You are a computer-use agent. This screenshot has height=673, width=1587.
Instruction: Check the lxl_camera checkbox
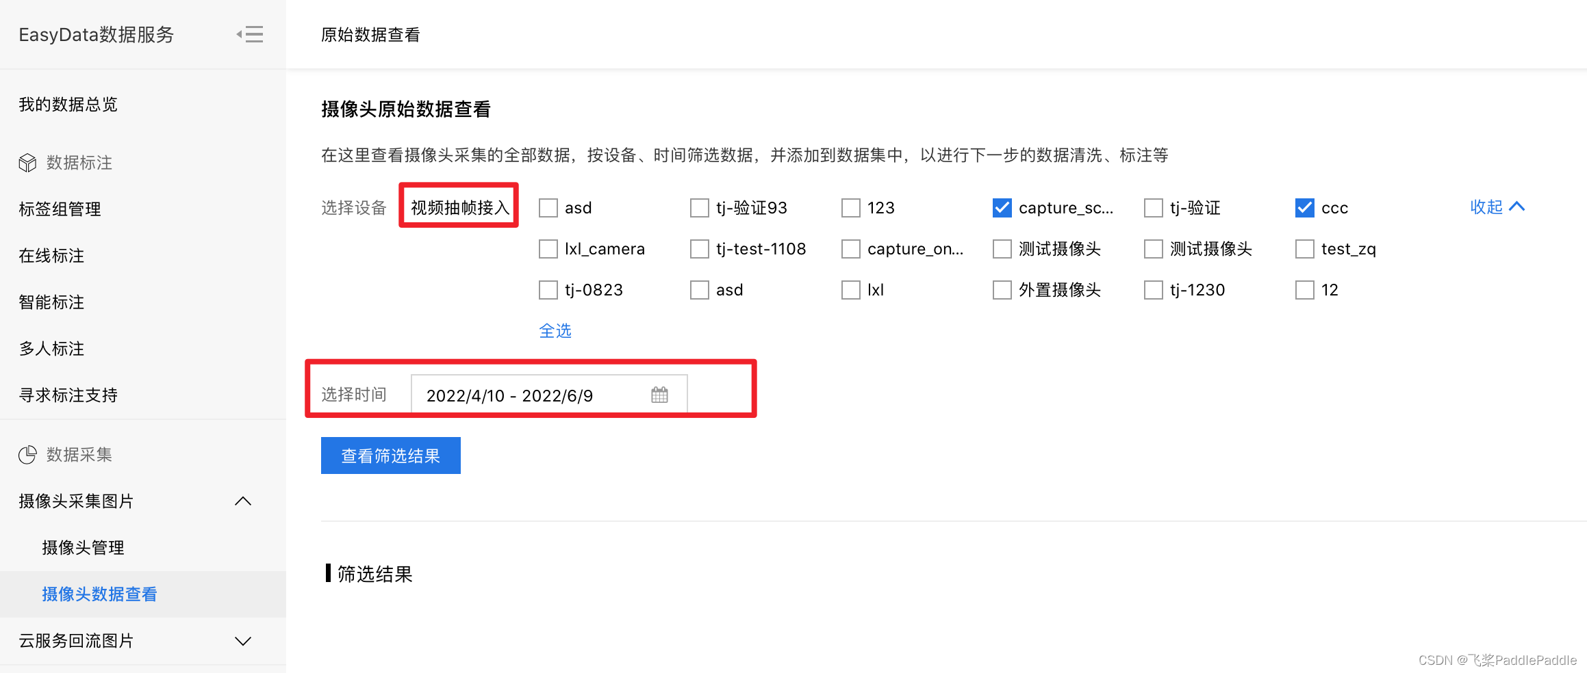(548, 249)
